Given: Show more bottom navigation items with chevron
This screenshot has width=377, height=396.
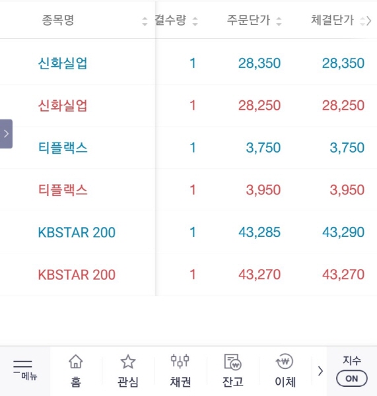Looking at the screenshot, I should click(320, 371).
